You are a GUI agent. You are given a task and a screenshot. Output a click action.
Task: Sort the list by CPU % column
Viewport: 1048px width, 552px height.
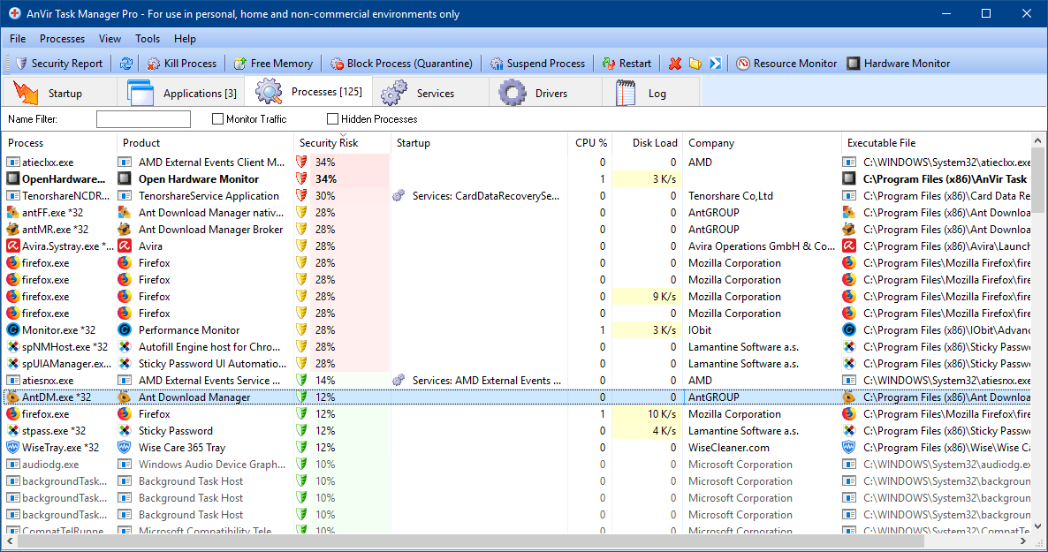590,143
